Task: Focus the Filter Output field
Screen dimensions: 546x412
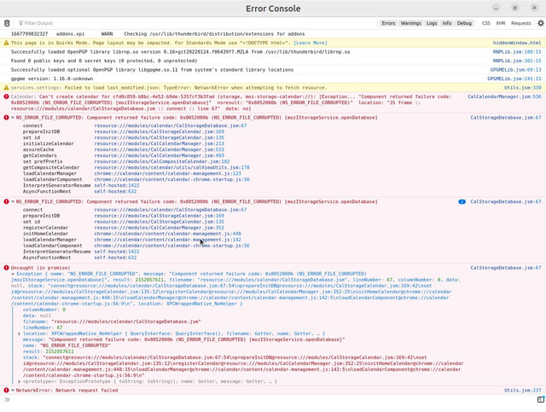Action: pyautogui.click(x=195, y=23)
